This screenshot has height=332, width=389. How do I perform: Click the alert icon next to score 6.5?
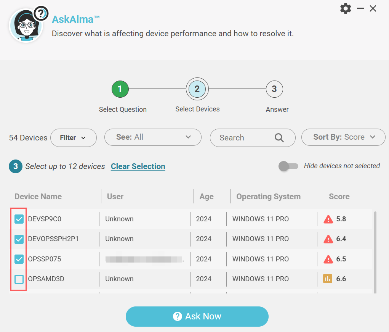click(328, 259)
